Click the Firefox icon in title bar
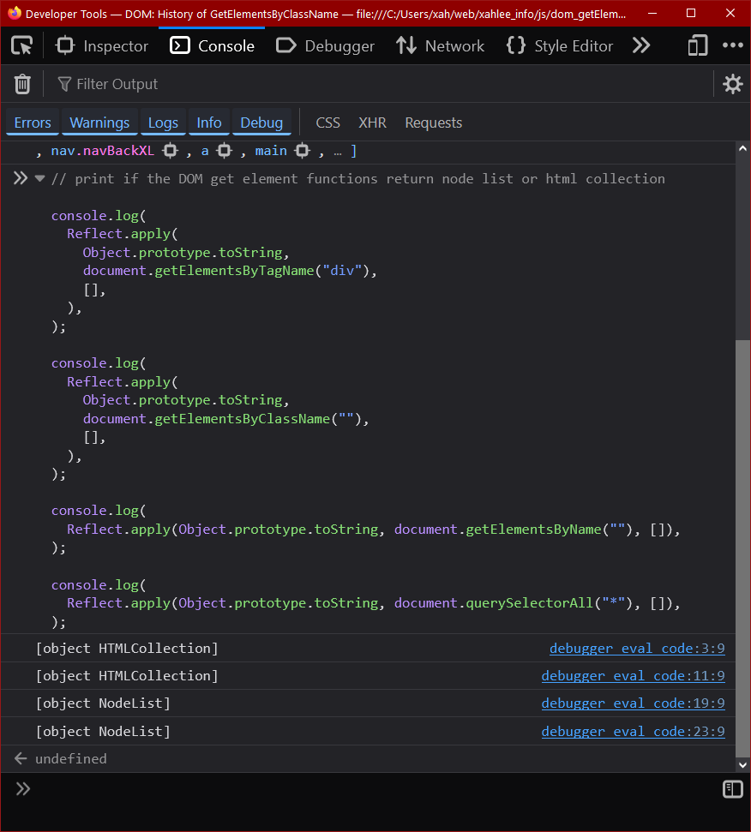This screenshot has height=832, width=751. click(x=15, y=13)
